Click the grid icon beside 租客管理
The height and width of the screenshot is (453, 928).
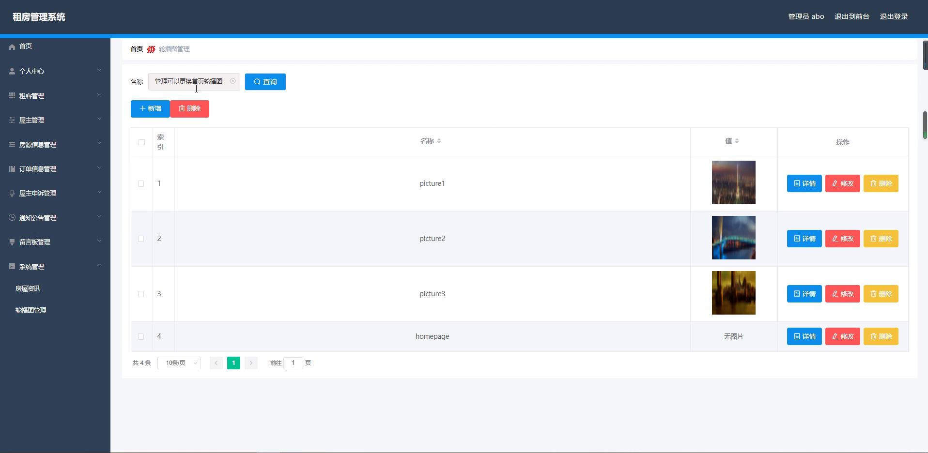coord(12,96)
